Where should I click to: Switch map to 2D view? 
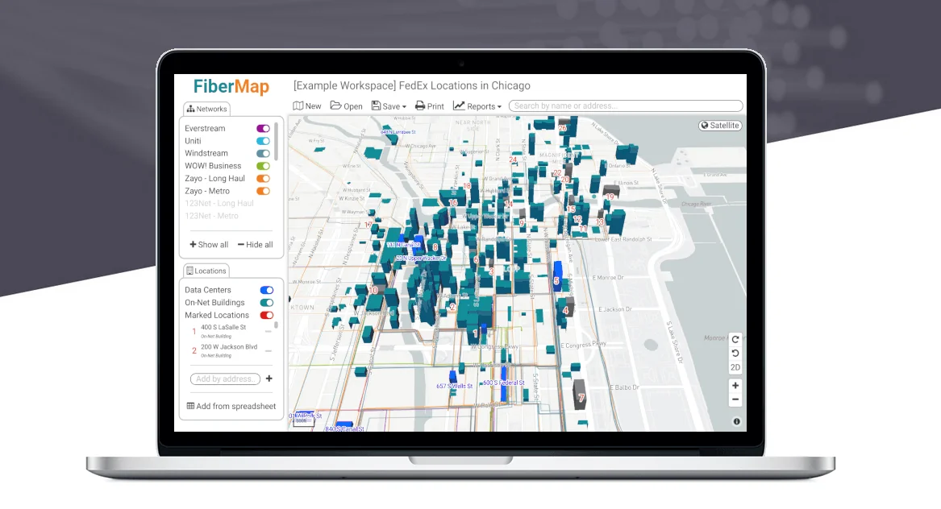pos(735,367)
